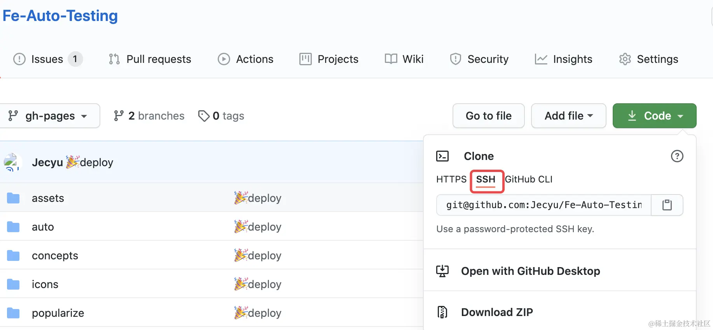Click the auto folder icon
This screenshot has height=330, width=713.
[x=13, y=227]
